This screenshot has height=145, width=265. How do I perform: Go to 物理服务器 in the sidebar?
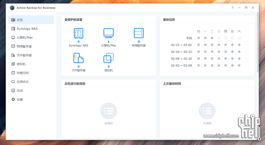[31, 46]
